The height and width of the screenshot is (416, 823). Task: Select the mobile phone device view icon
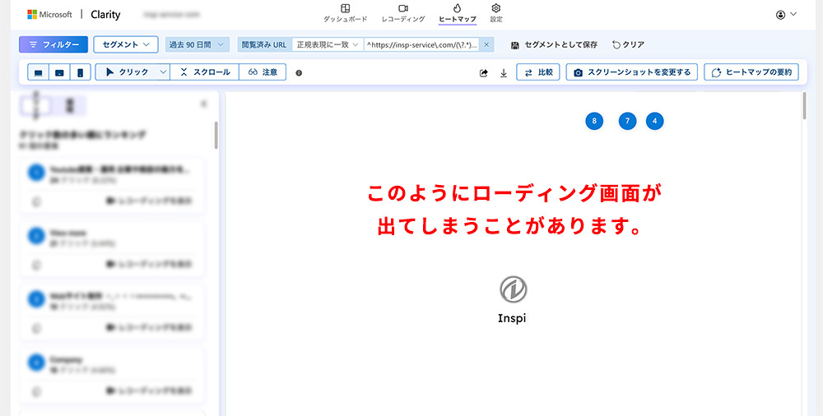pyautogui.click(x=80, y=72)
